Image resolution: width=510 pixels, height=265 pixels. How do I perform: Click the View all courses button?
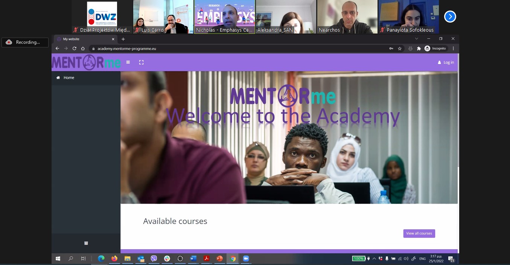(x=419, y=233)
